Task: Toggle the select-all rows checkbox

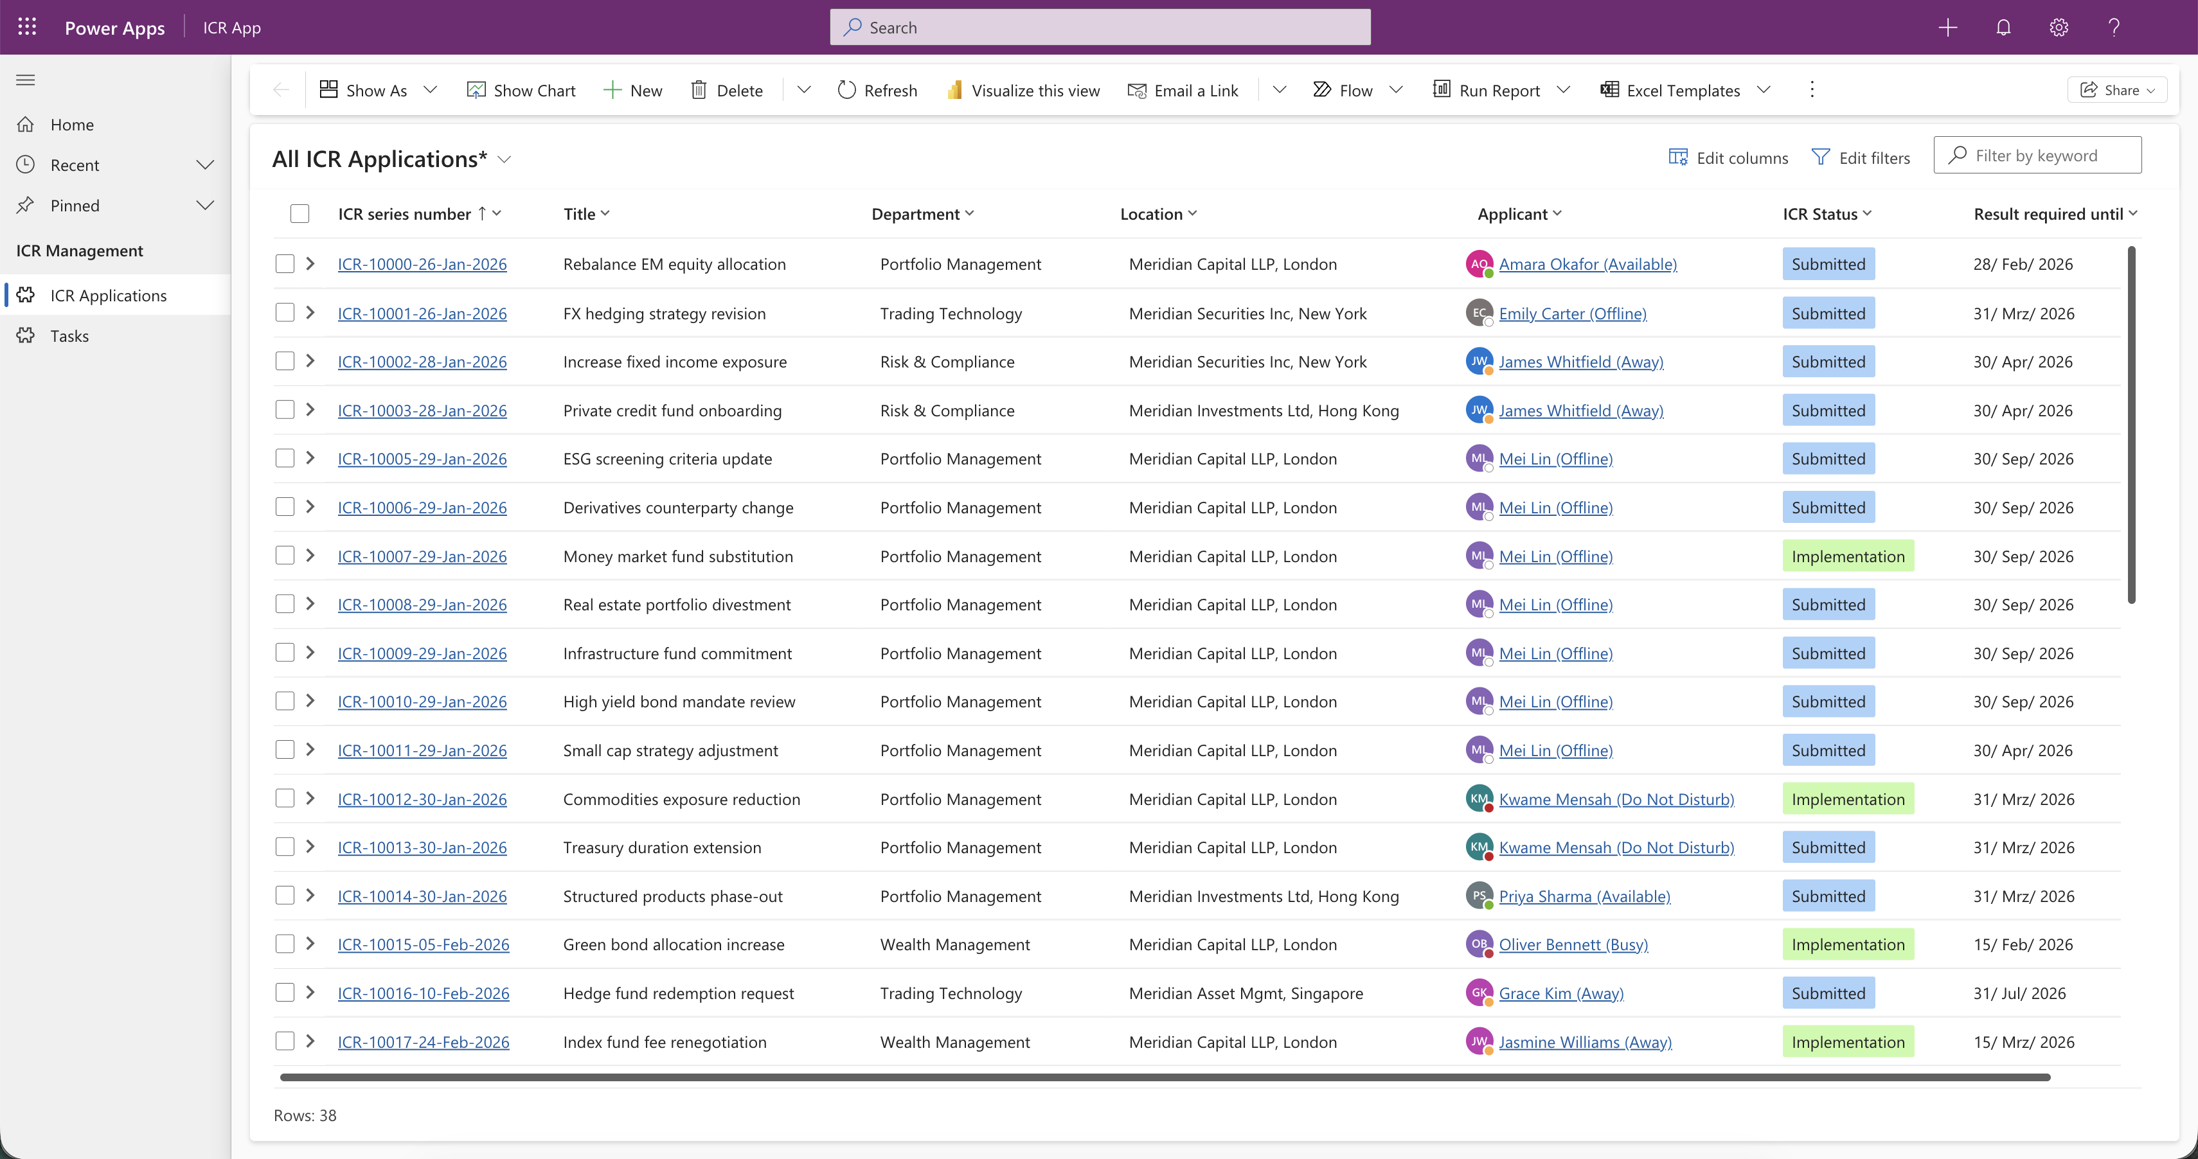Action: pos(299,213)
